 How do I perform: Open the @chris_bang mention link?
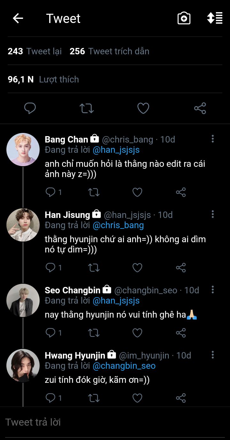(118, 225)
